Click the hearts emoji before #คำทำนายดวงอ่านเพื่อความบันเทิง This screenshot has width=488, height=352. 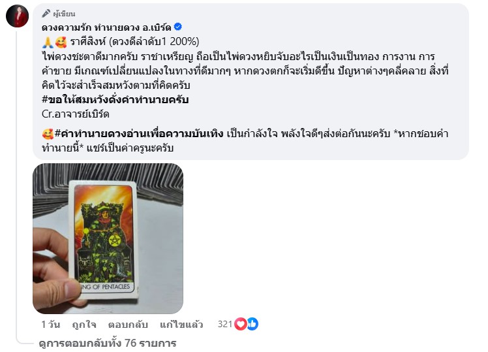click(48, 134)
